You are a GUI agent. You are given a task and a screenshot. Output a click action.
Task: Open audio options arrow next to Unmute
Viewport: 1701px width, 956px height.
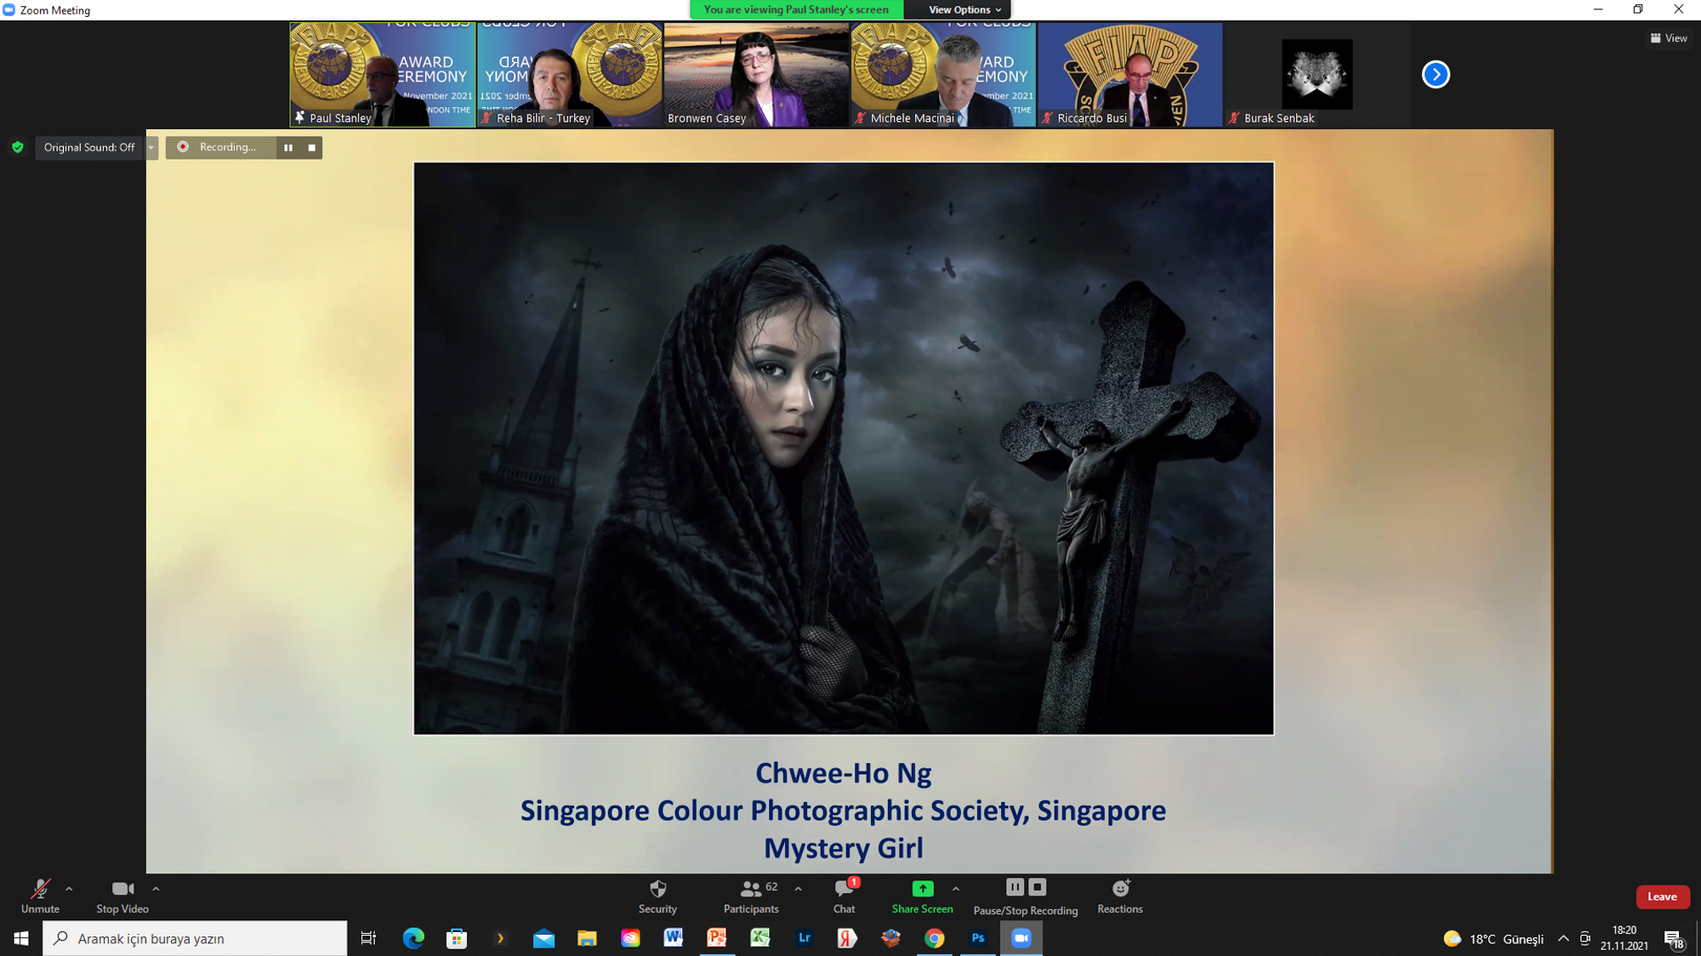(x=69, y=889)
